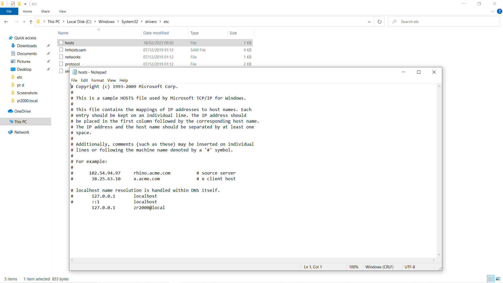Open the Home ribbon tab

[x=27, y=11]
